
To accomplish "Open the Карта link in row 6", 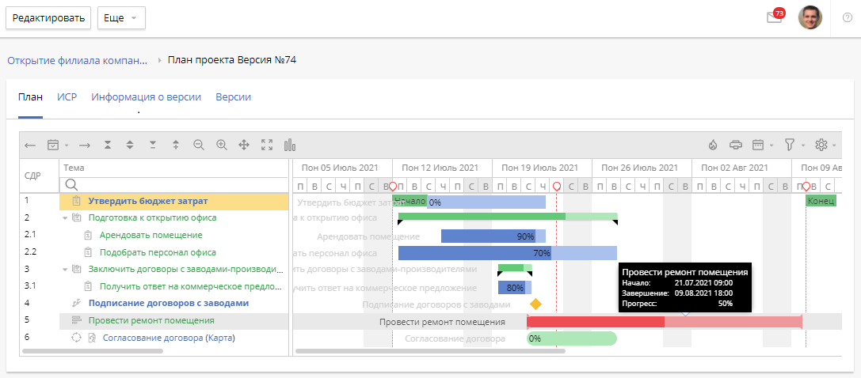I will (219, 338).
